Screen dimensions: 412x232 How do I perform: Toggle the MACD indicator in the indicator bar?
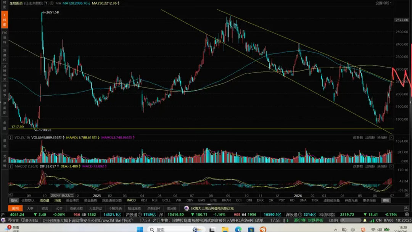[131, 200]
